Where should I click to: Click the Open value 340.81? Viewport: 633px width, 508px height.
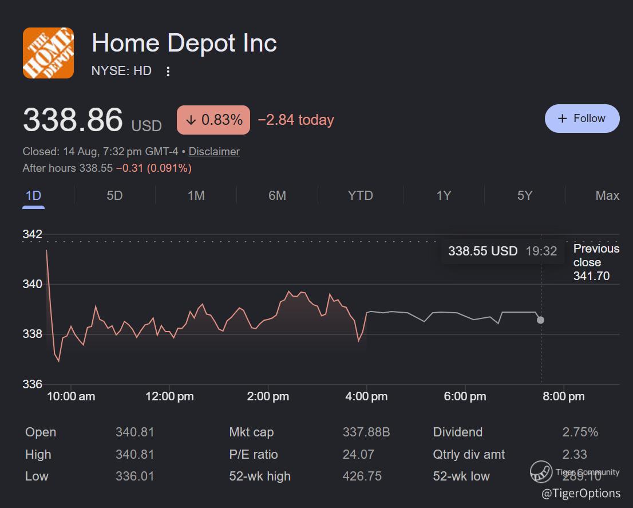point(135,432)
